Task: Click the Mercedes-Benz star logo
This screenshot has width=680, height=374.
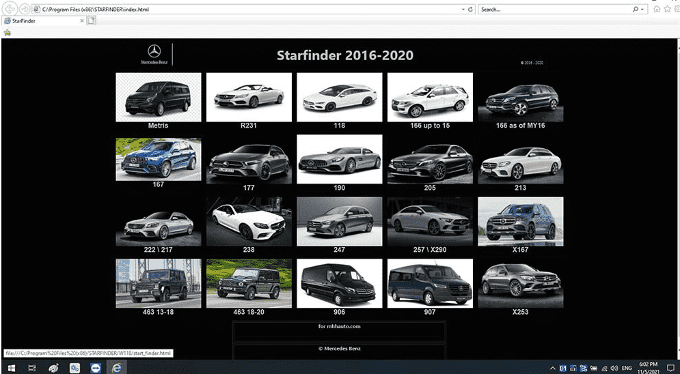Action: tap(154, 51)
